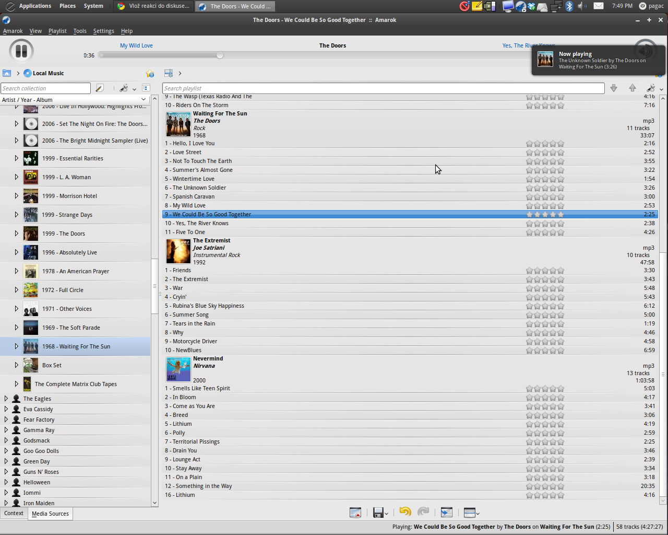Open the Tools menu

80,31
